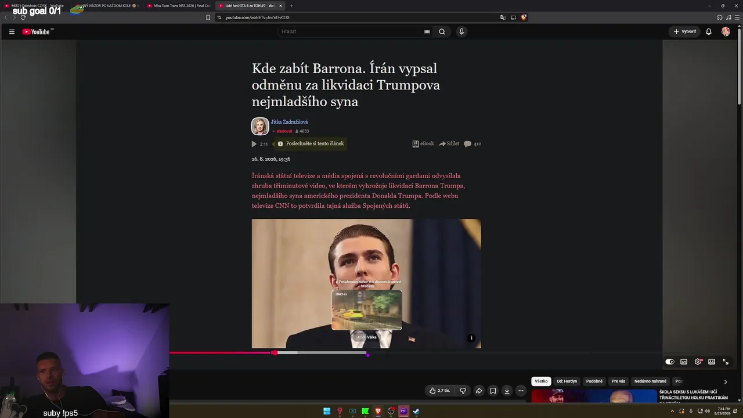The image size is (743, 418).
Task: Select the Nedávno nahrané filter chip
Action: click(650, 381)
